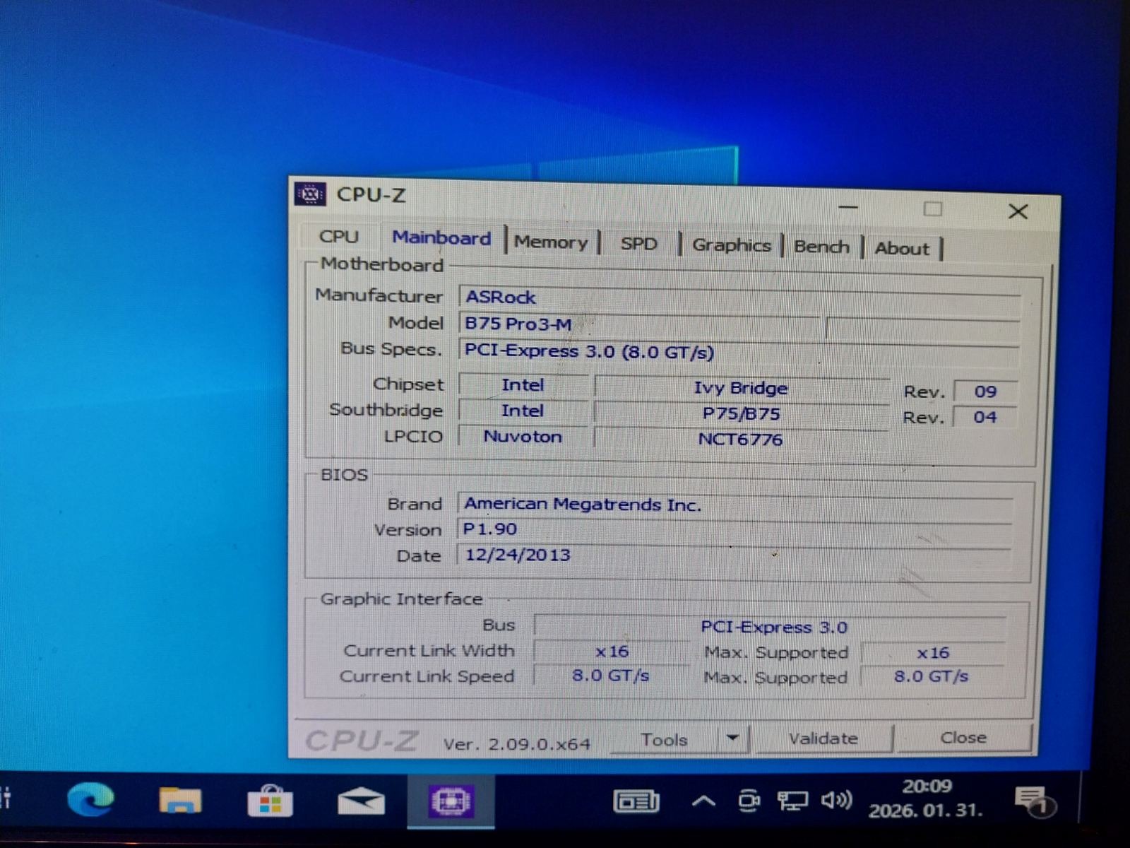Open Microsoft Edge from the taskbar
This screenshot has width=1130, height=848.
(x=90, y=801)
